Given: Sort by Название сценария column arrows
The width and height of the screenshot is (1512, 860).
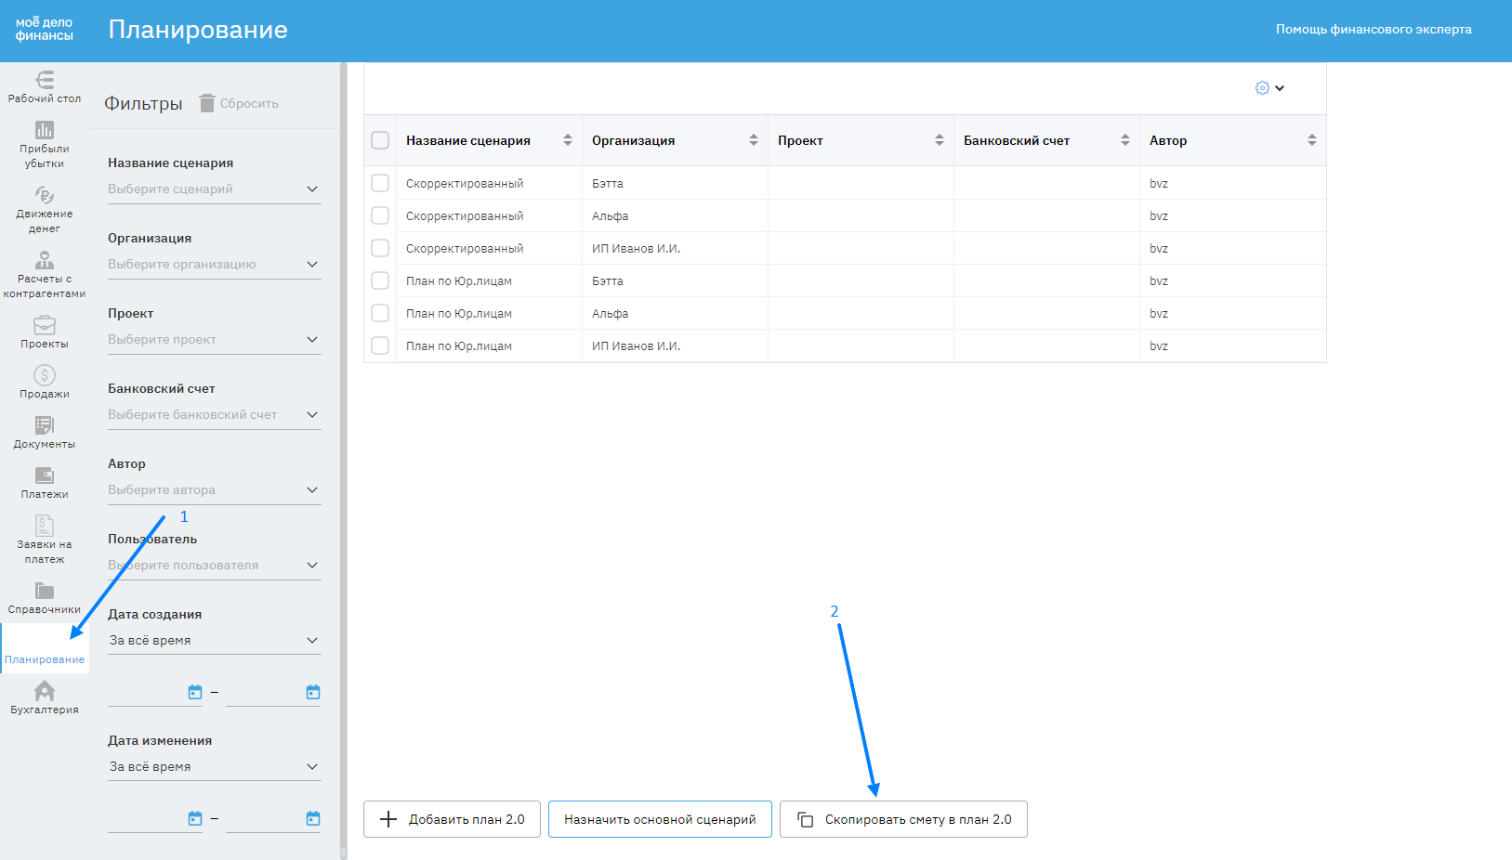Looking at the screenshot, I should tap(568, 140).
